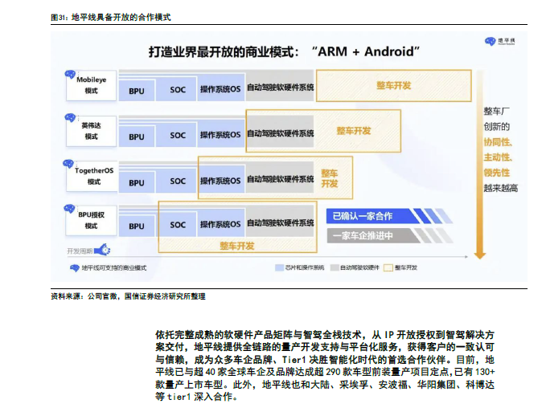
Task: Select the TogetherOS模式 label box
Action: (92, 176)
